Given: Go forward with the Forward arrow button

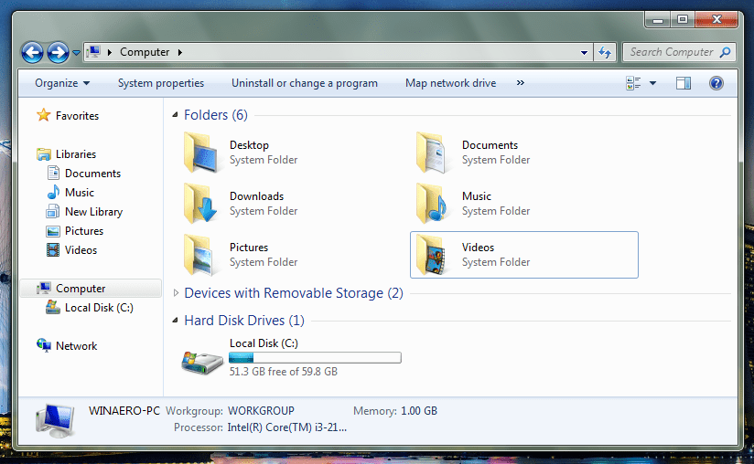Looking at the screenshot, I should click(58, 52).
